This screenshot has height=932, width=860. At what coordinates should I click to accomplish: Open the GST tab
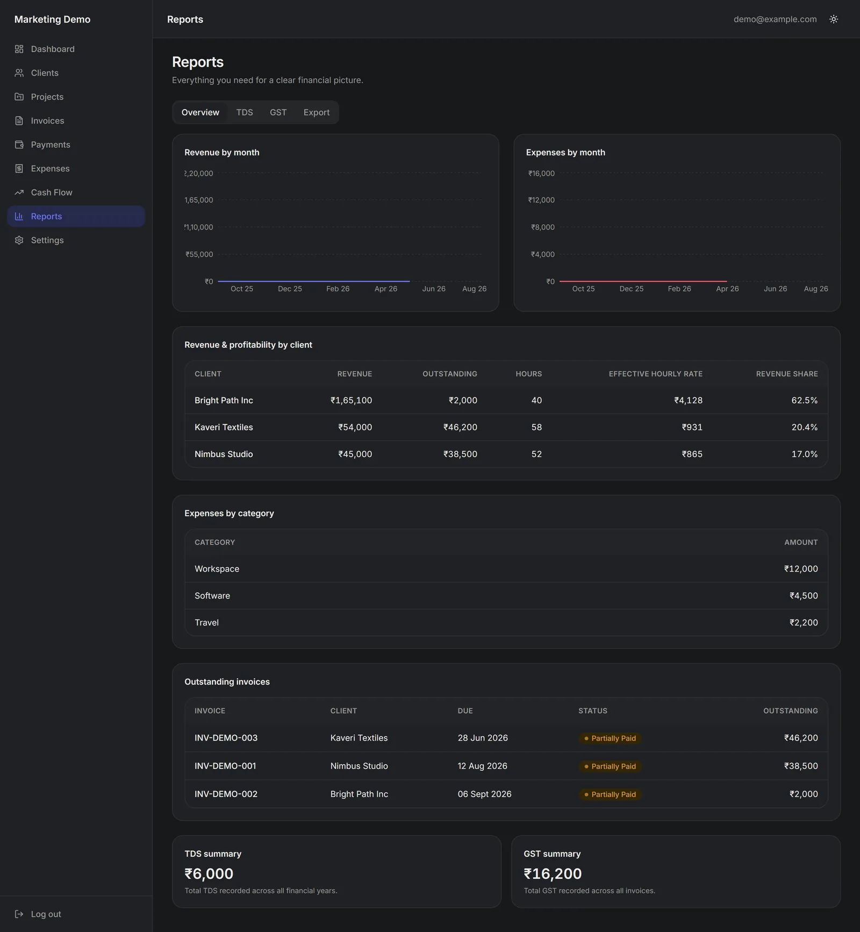pos(278,112)
